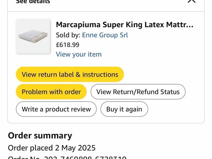Choose Buy it again
Screen dimensions: 212x159
point(124,109)
